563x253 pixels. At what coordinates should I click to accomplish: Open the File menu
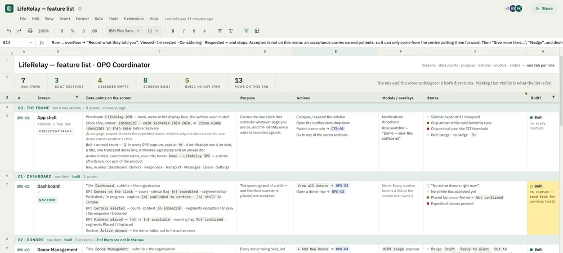pos(23,19)
